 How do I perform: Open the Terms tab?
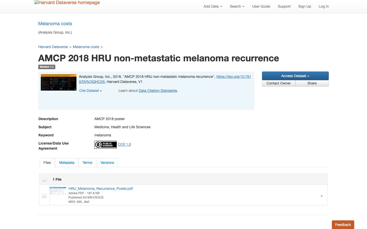point(87,163)
